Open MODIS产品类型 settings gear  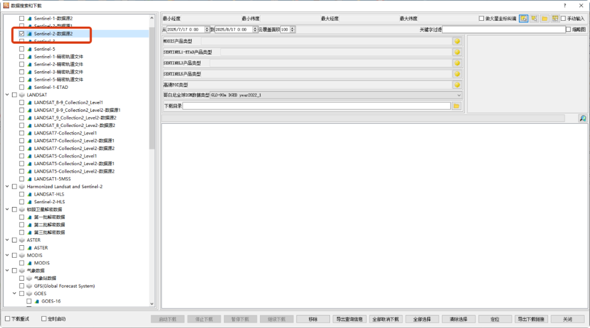(x=457, y=41)
